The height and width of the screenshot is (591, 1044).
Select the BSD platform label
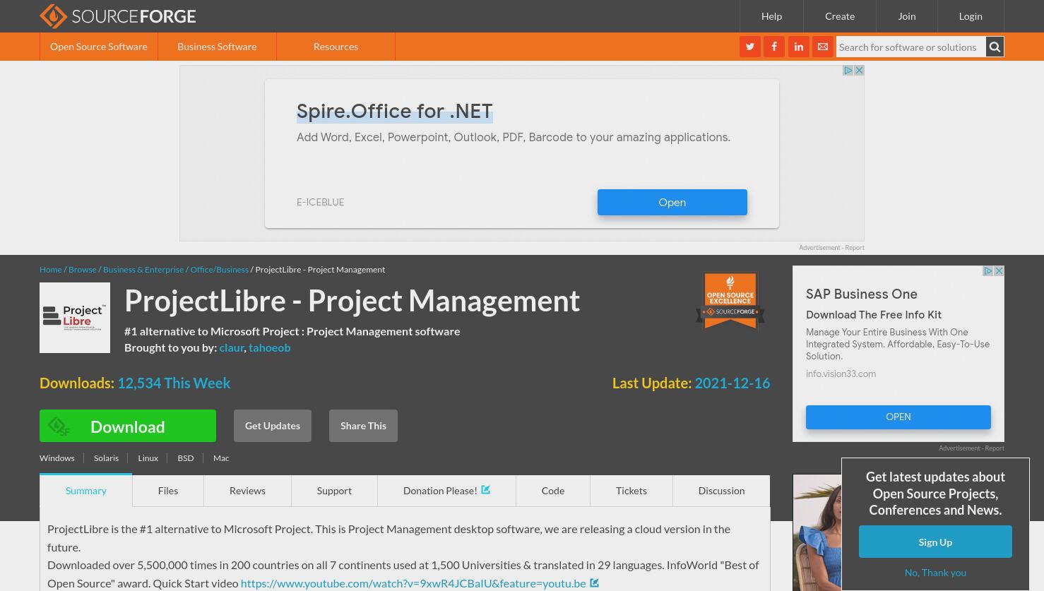click(x=186, y=458)
